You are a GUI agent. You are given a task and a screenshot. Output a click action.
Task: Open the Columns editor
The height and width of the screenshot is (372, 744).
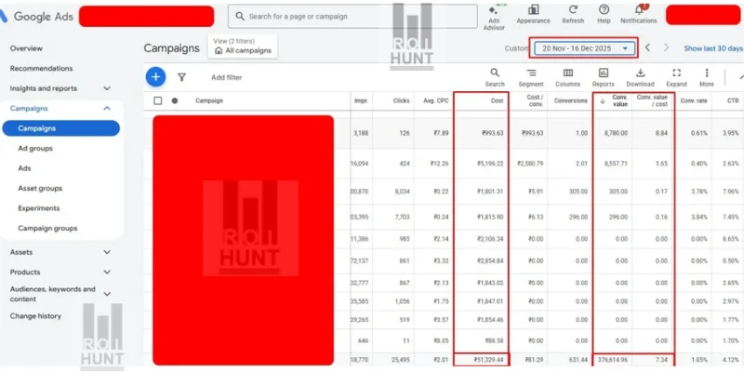[567, 77]
